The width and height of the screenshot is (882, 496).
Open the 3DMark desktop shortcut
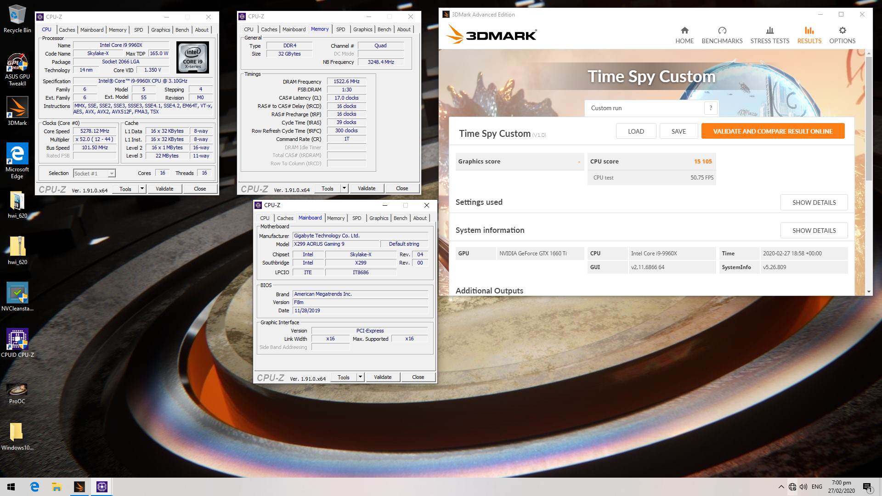tap(17, 111)
